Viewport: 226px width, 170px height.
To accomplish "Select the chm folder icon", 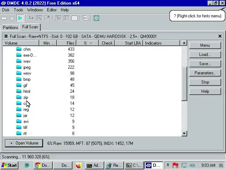I will (19, 49).
